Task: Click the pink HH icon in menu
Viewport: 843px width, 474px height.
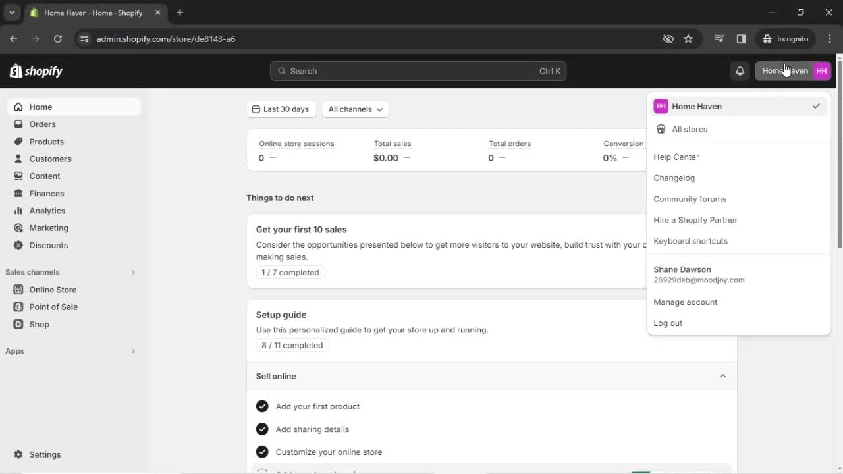Action: (661, 106)
